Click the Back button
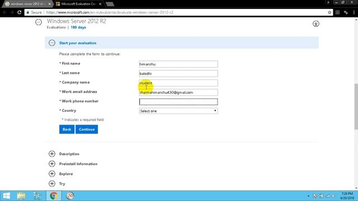Image resolution: width=358 pixels, height=201 pixels. pyautogui.click(x=67, y=129)
